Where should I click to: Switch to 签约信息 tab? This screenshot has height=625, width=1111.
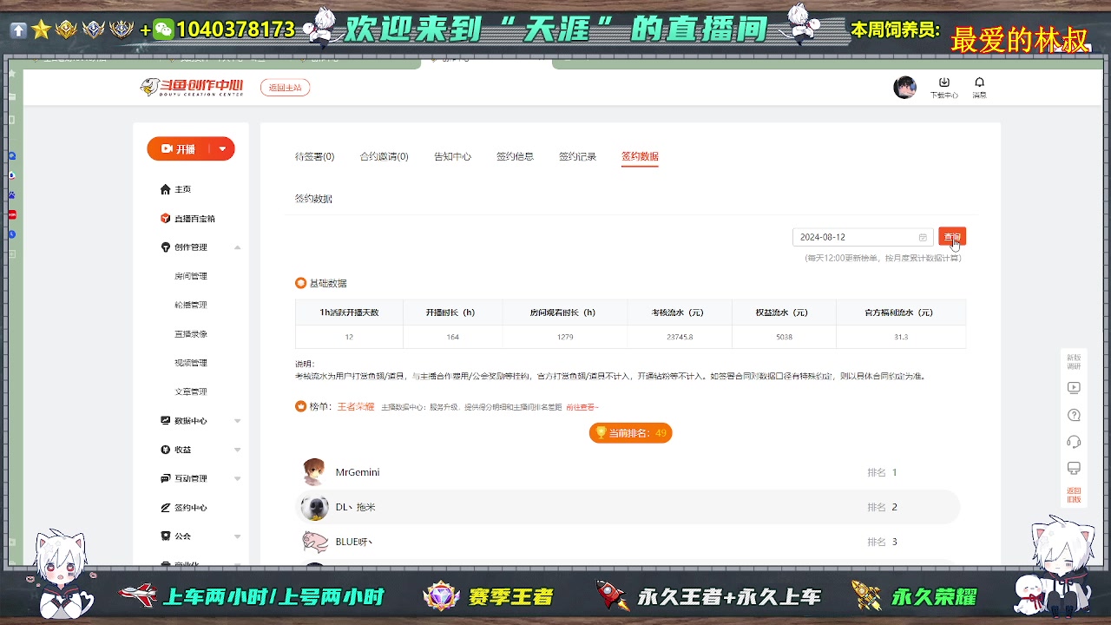click(515, 157)
